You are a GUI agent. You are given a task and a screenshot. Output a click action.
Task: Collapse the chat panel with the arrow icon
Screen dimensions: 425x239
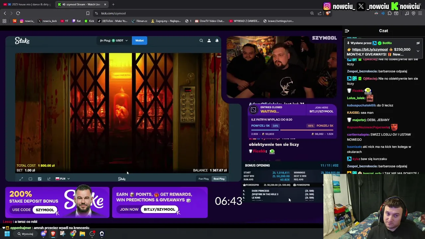pyautogui.click(x=347, y=31)
